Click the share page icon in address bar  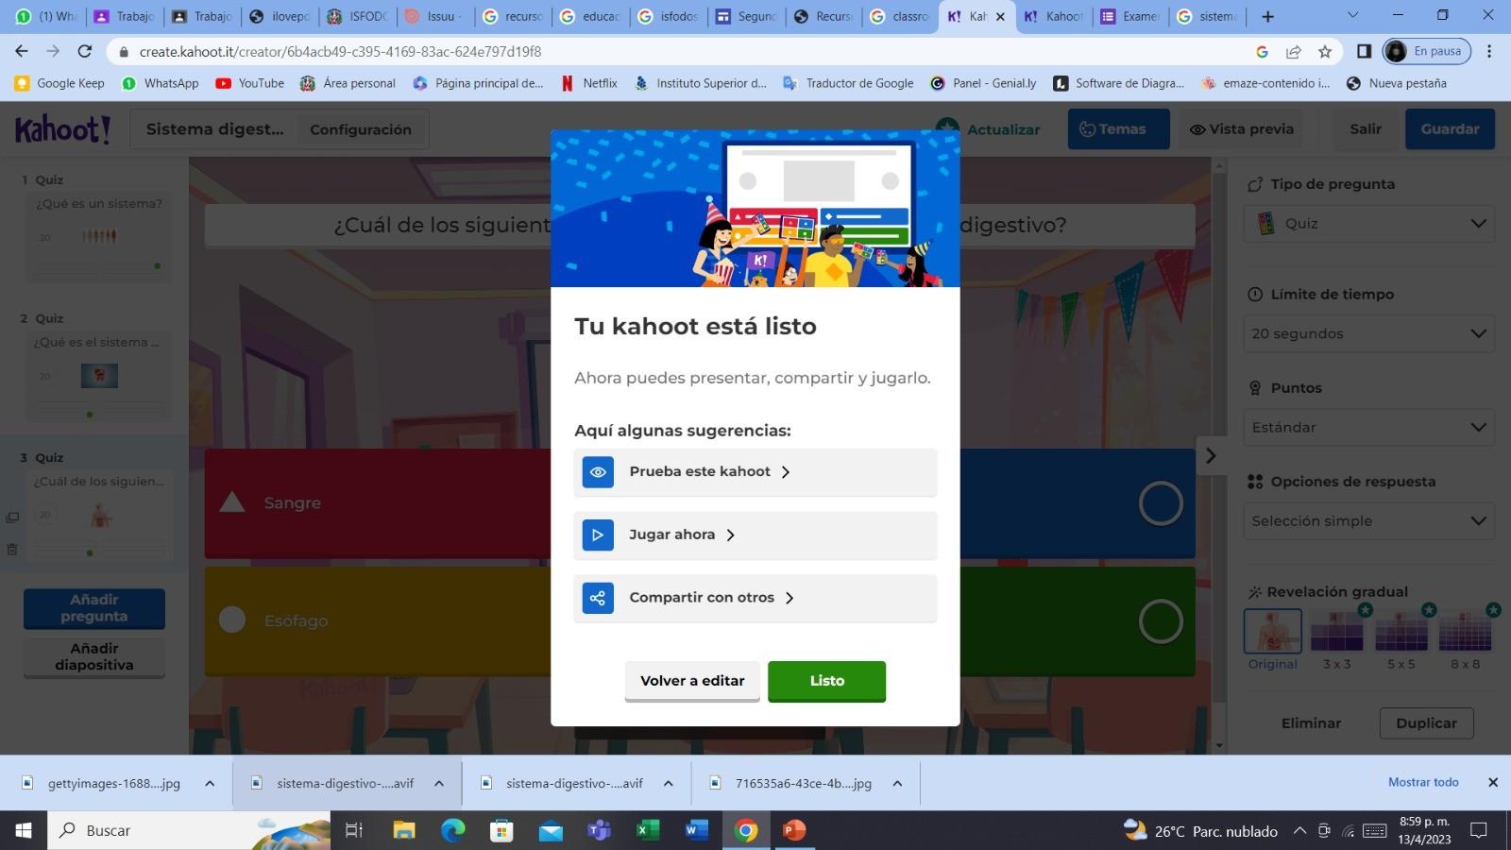[1294, 51]
